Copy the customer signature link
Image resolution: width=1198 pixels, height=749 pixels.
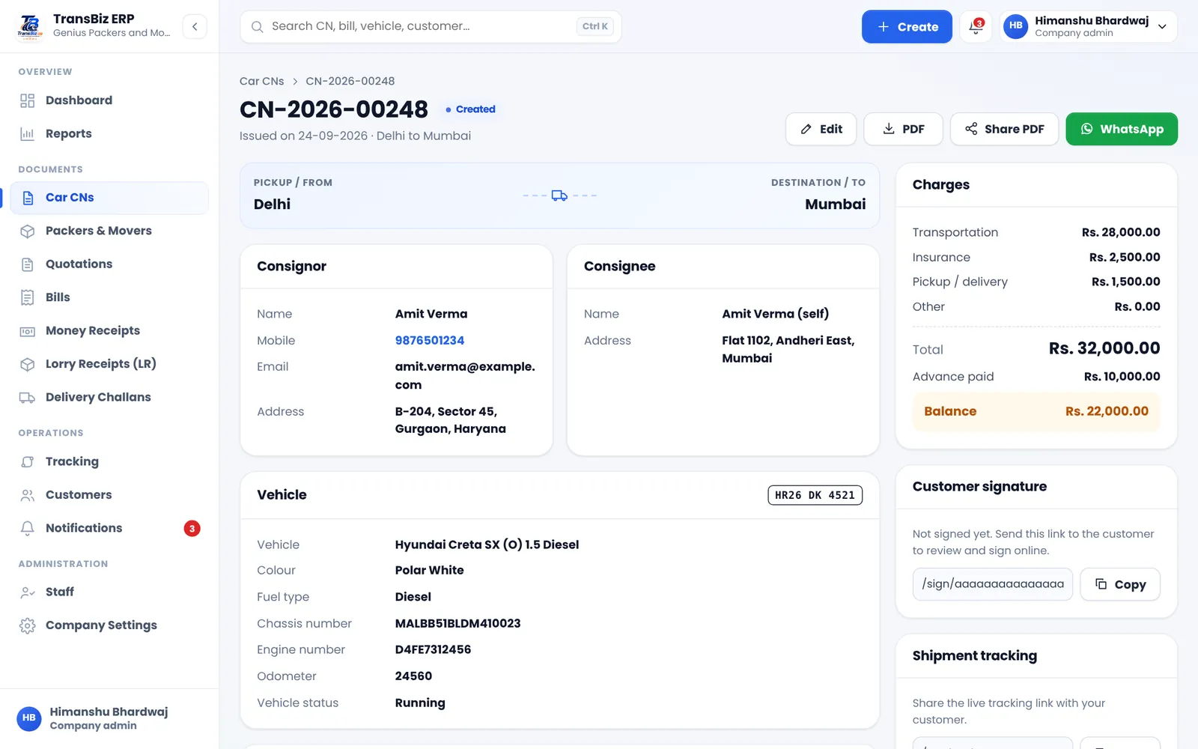tap(1120, 584)
